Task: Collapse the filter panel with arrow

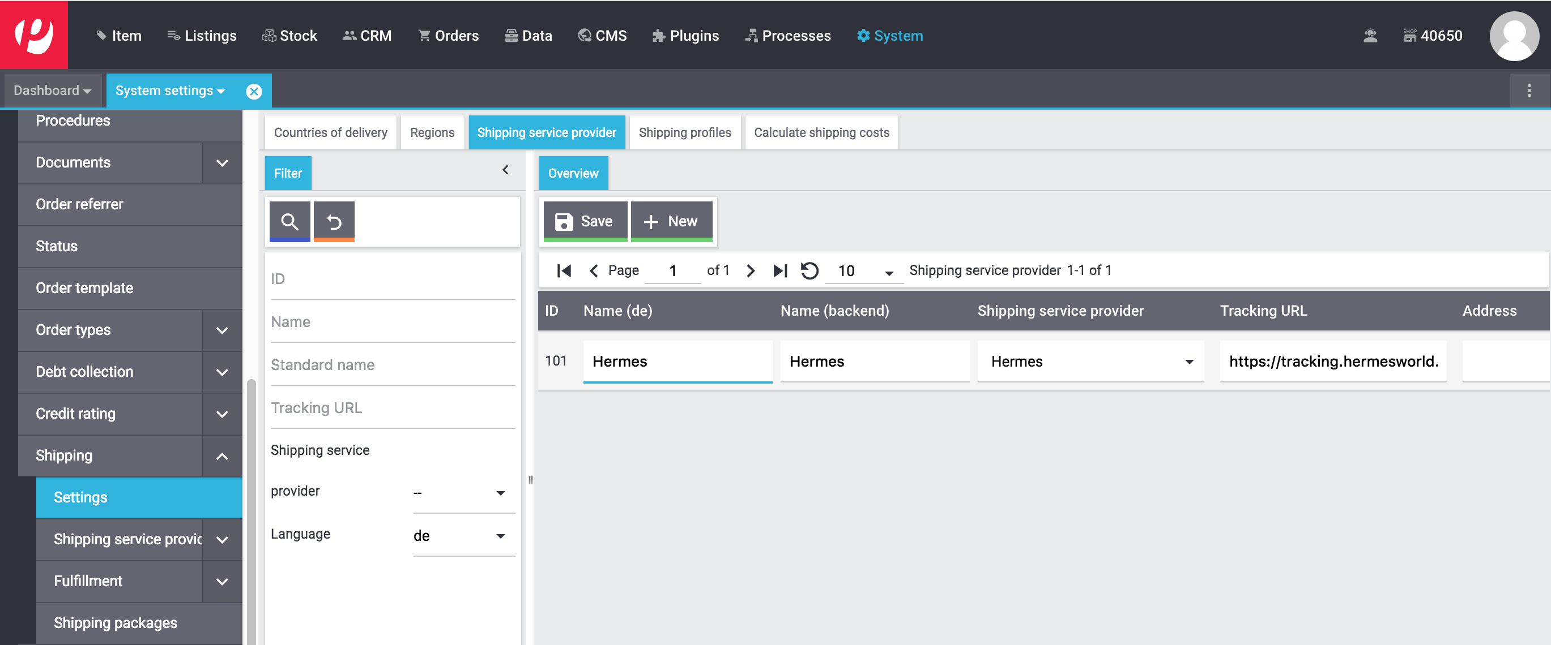Action: pos(506,170)
